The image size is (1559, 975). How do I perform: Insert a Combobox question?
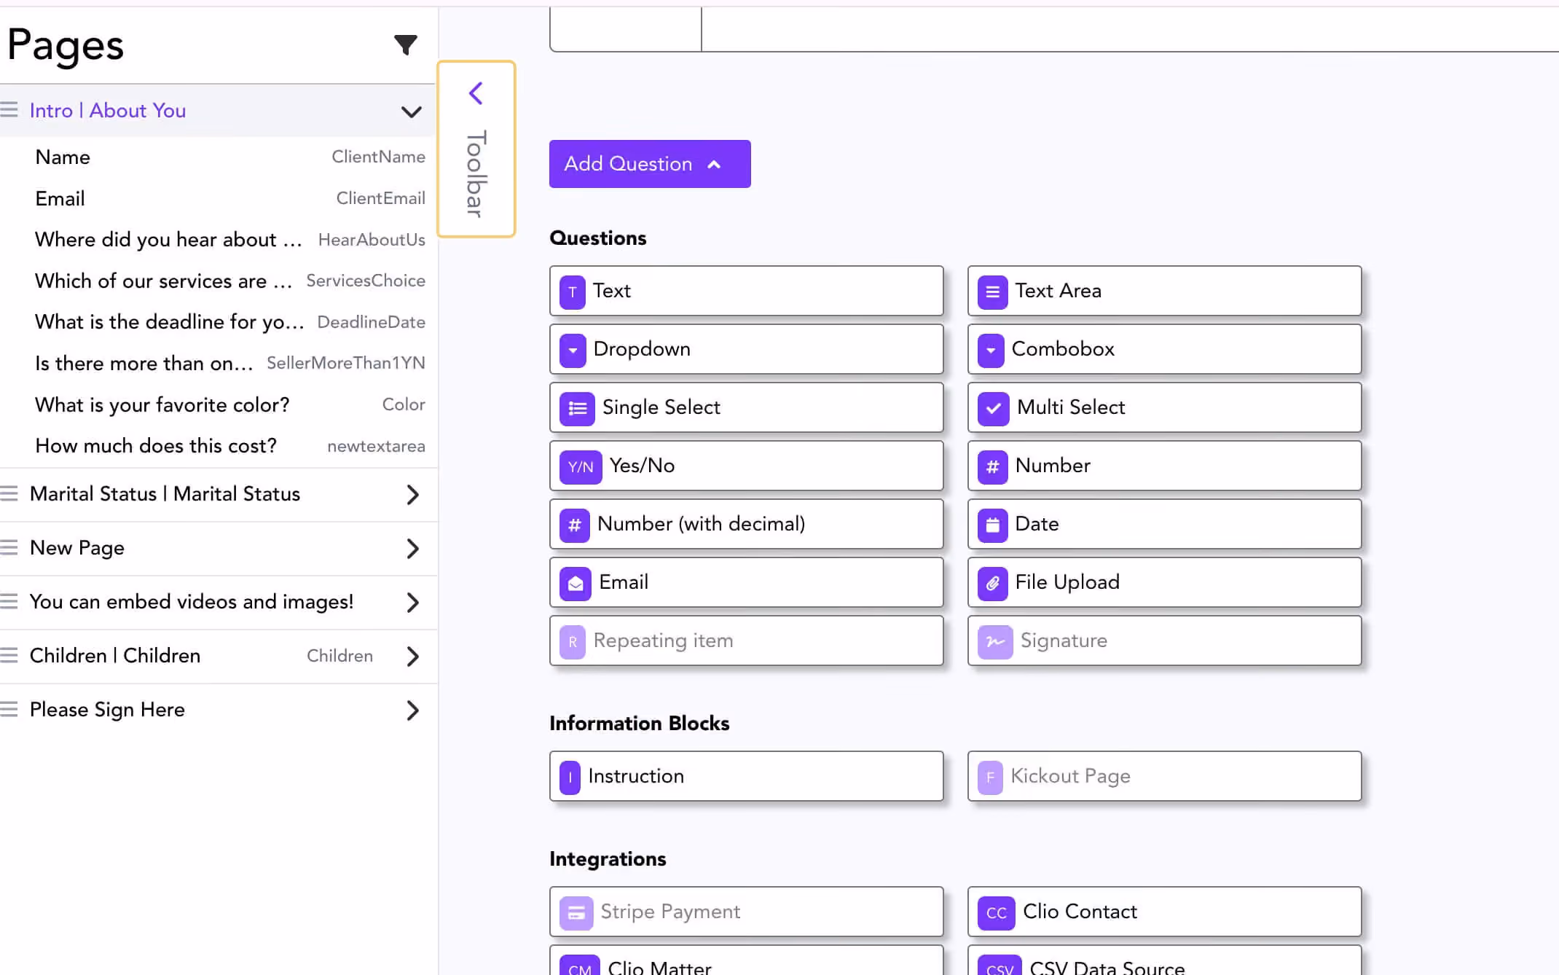1164,349
